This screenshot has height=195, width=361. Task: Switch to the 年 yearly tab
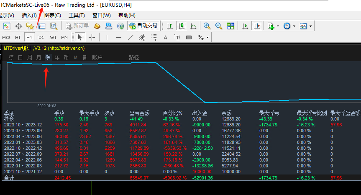click(x=57, y=57)
